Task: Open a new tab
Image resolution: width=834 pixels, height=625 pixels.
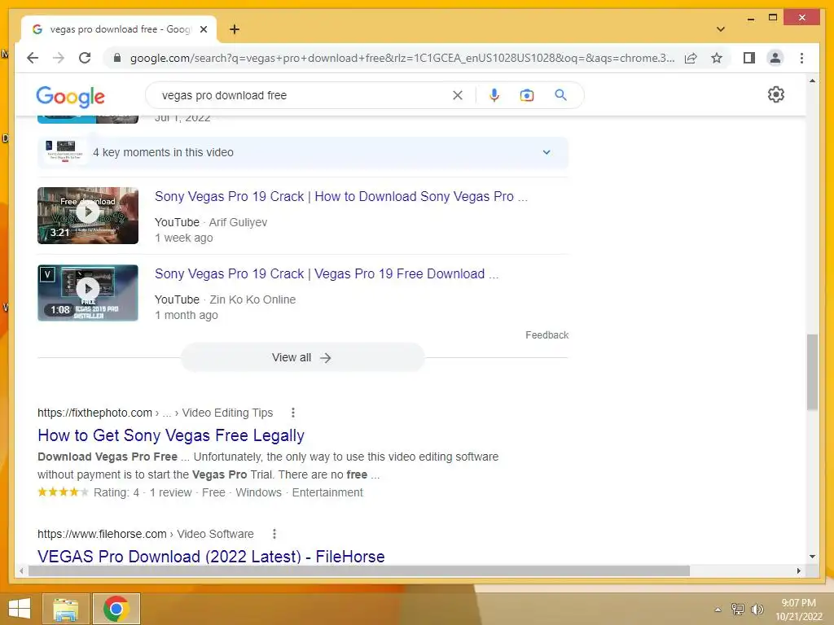Action: [234, 29]
